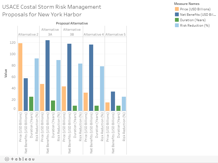
Task: Select the Alternative 3B column header
Action: click(72, 32)
